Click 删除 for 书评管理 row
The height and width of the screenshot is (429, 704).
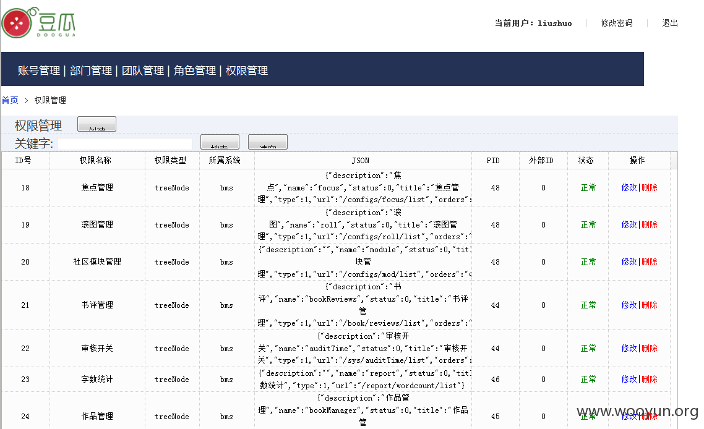pyautogui.click(x=649, y=305)
